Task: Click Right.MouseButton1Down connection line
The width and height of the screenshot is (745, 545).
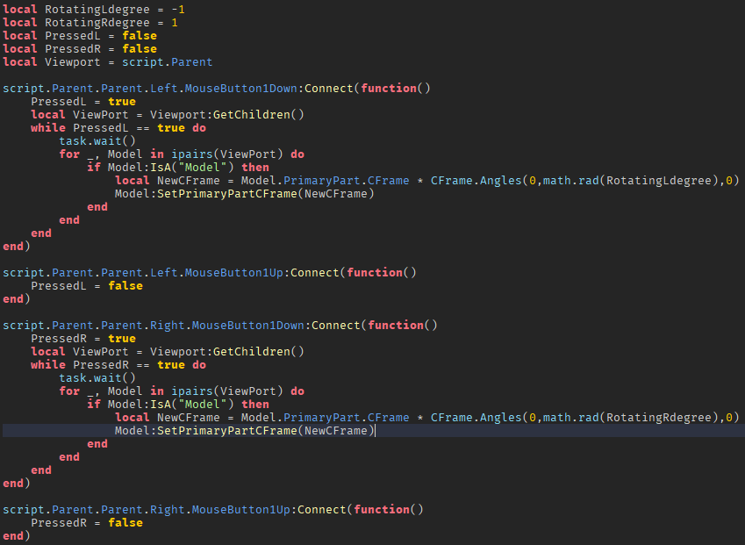Action: tap(220, 326)
